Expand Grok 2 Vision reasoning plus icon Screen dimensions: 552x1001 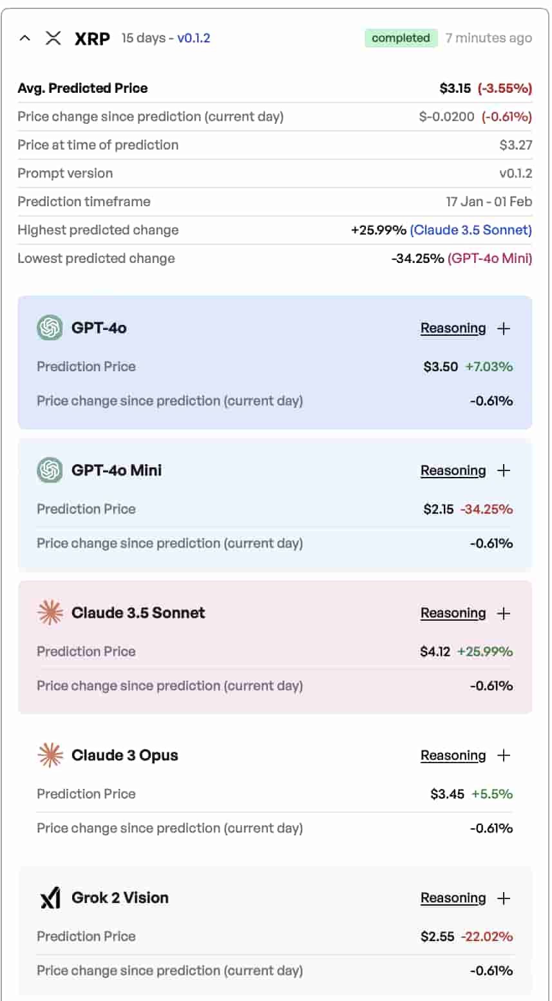504,898
